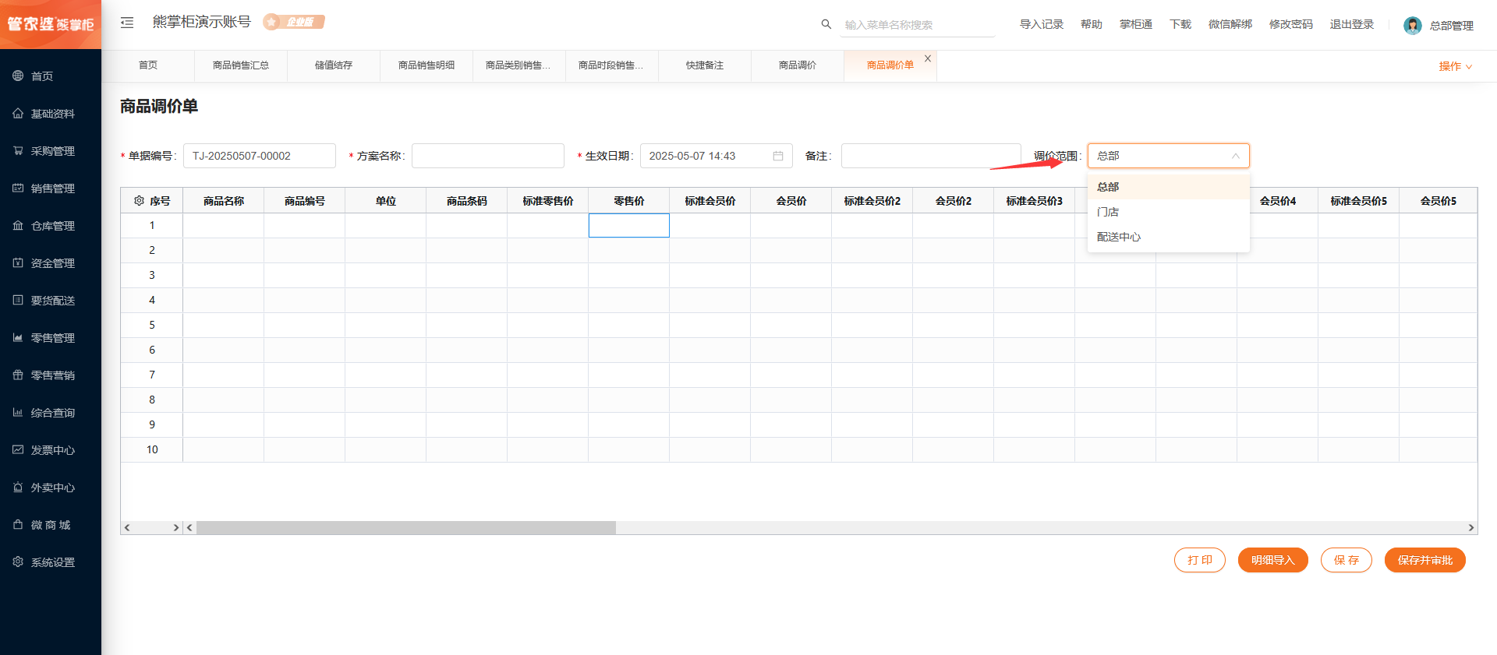The width and height of the screenshot is (1497, 655).
Task: Click the 商品名称 column header
Action: [224, 200]
